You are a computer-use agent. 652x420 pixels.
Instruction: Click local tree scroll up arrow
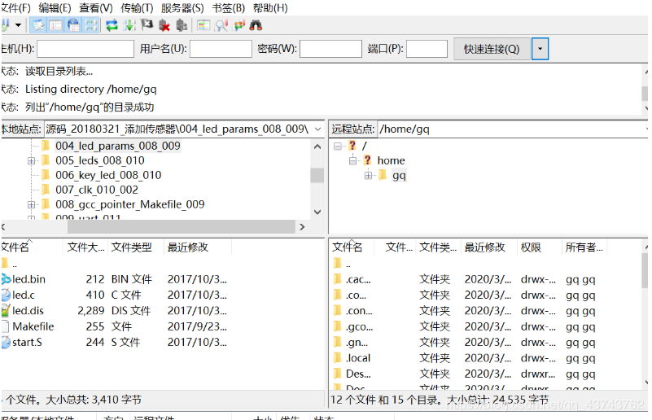click(x=317, y=147)
